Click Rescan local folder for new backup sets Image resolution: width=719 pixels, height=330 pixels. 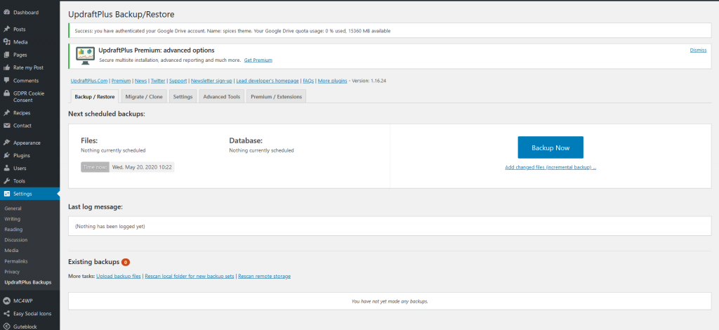[190, 277]
